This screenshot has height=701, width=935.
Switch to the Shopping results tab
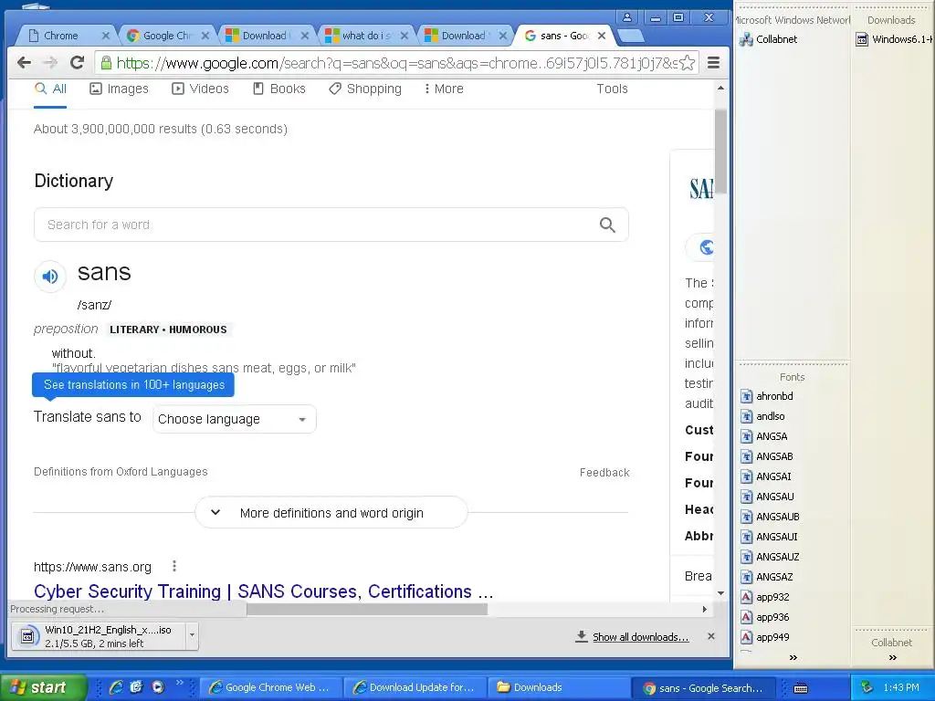tap(365, 89)
